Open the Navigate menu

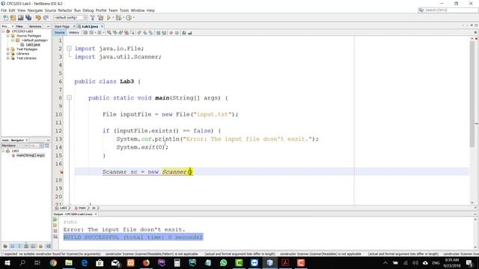tap(35, 10)
